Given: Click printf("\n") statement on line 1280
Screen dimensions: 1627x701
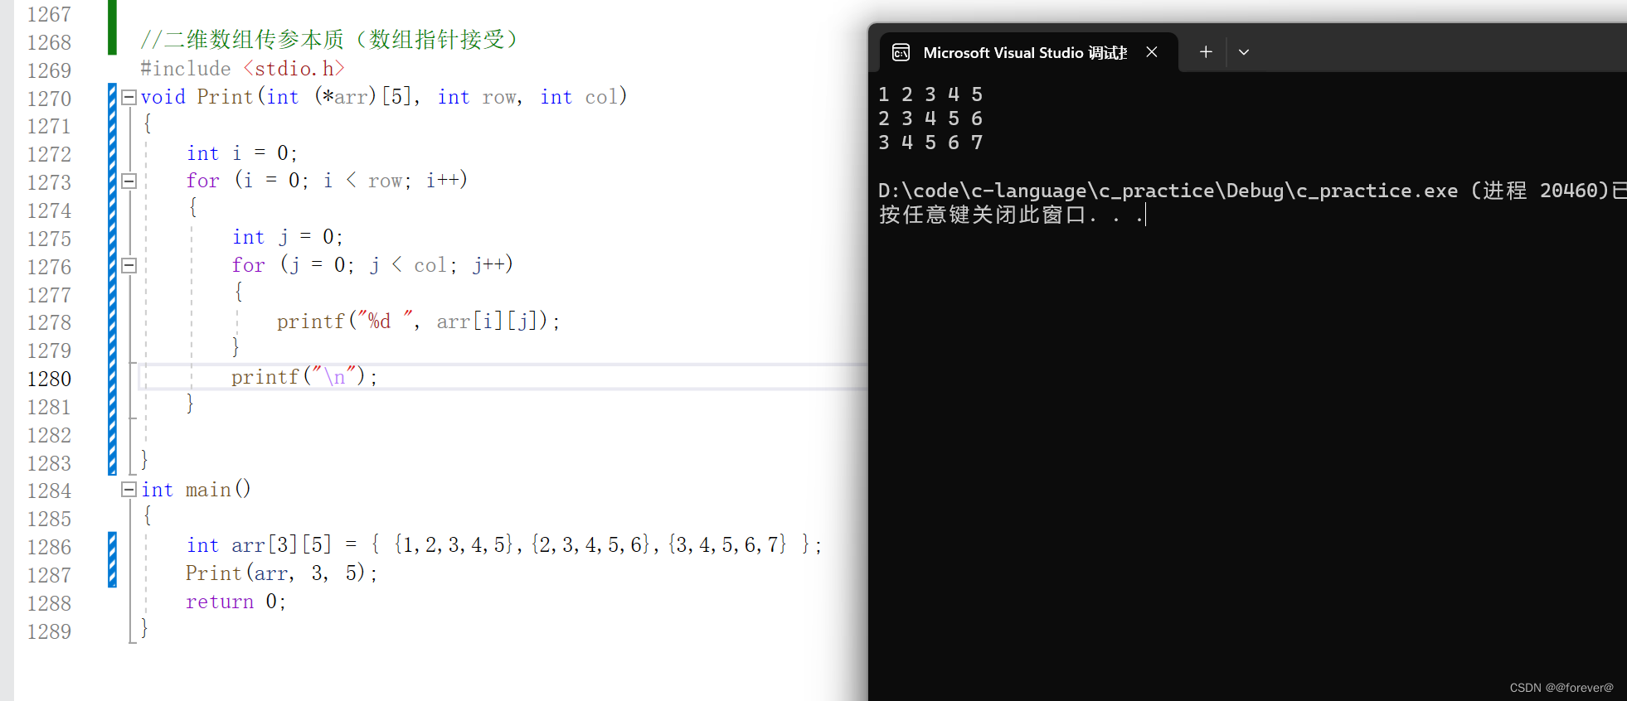Looking at the screenshot, I should pos(304,377).
